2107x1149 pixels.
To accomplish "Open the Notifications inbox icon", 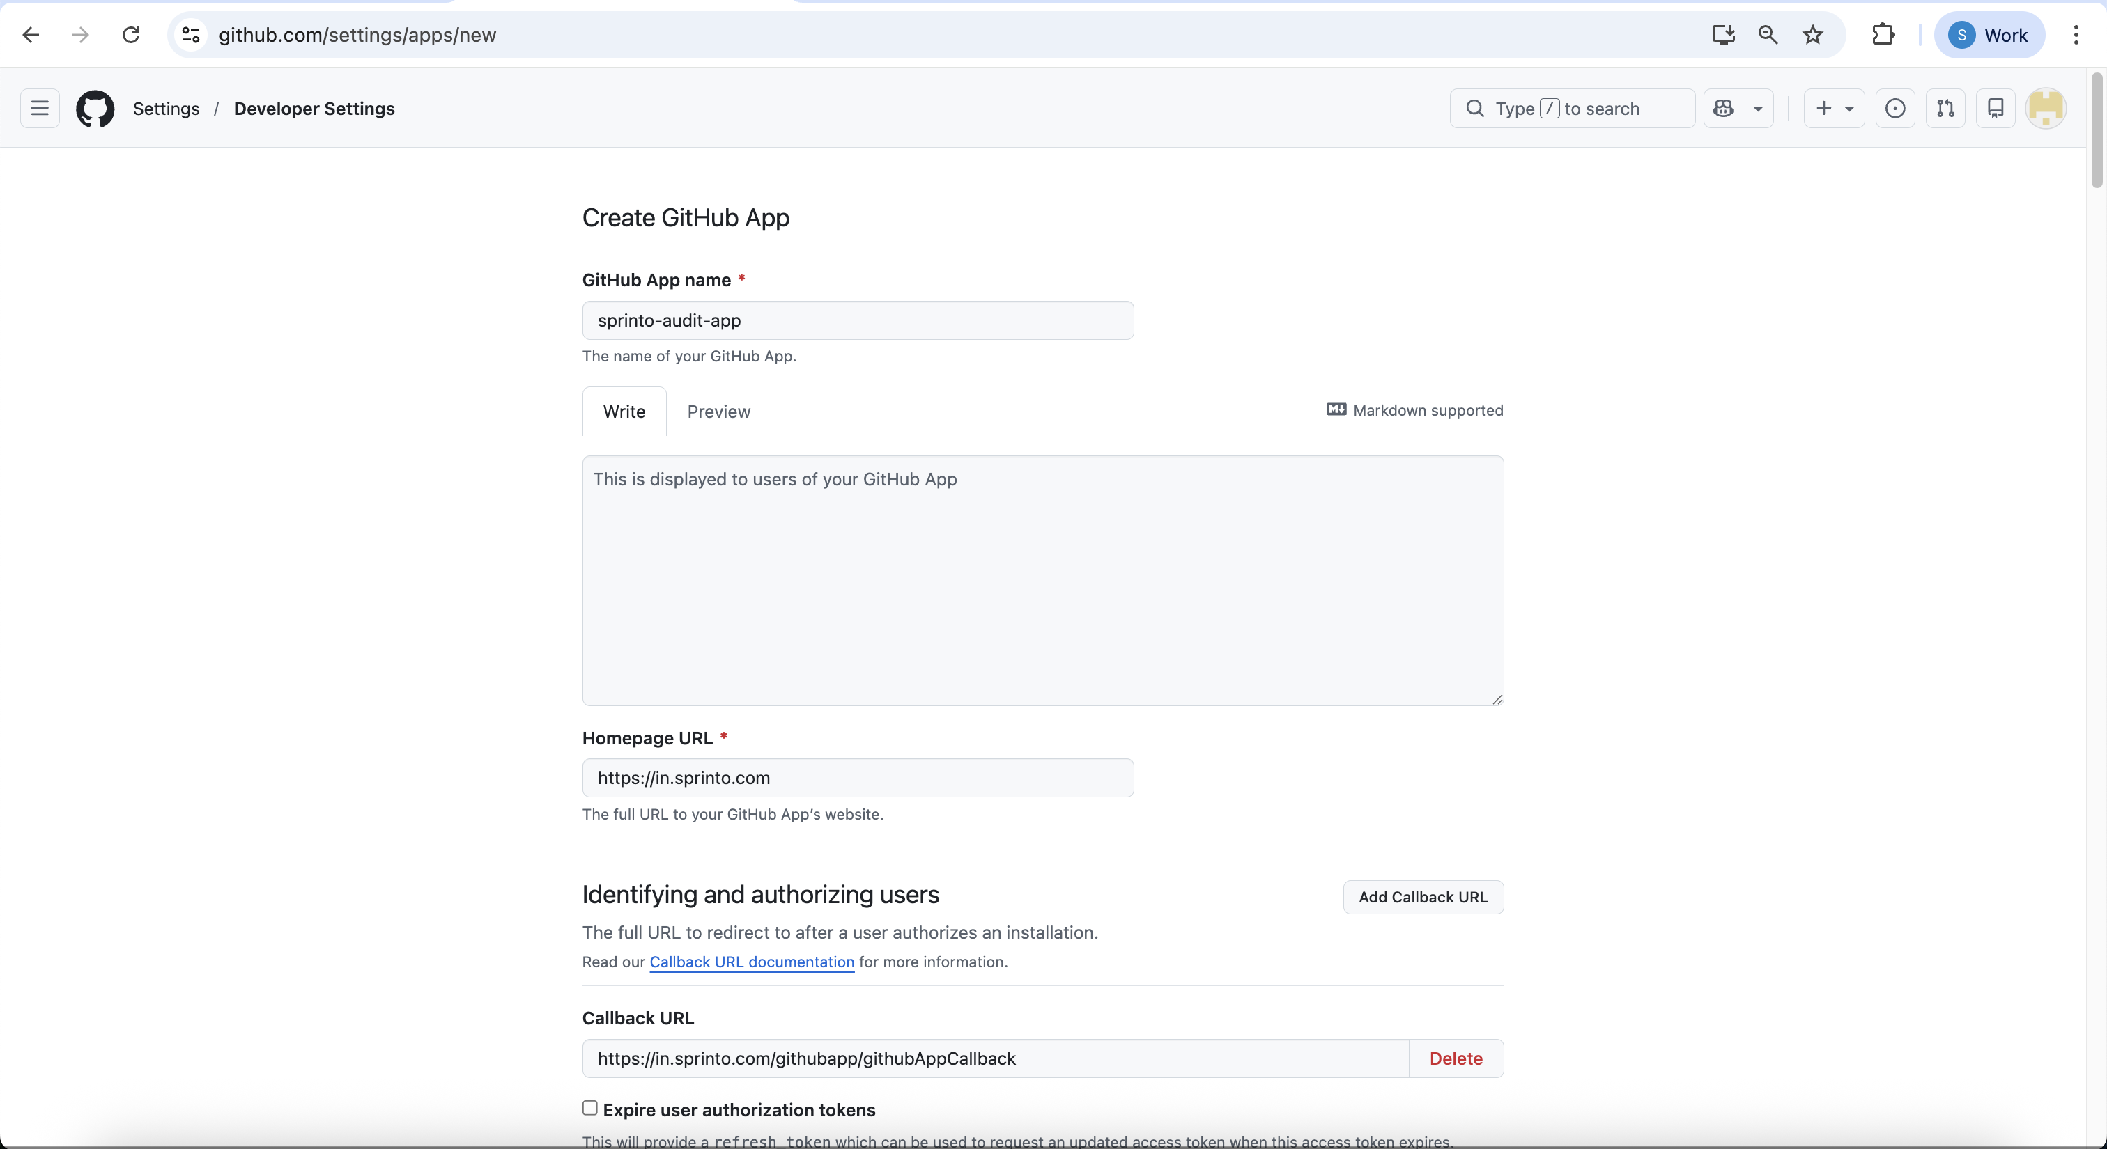I will [1995, 109].
